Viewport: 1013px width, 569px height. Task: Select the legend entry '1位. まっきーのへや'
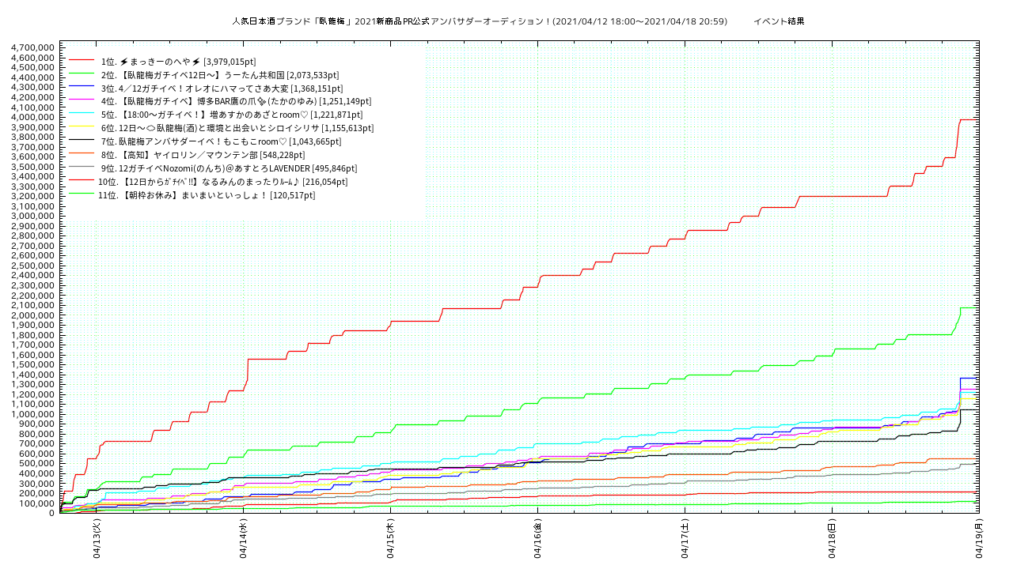point(178,61)
